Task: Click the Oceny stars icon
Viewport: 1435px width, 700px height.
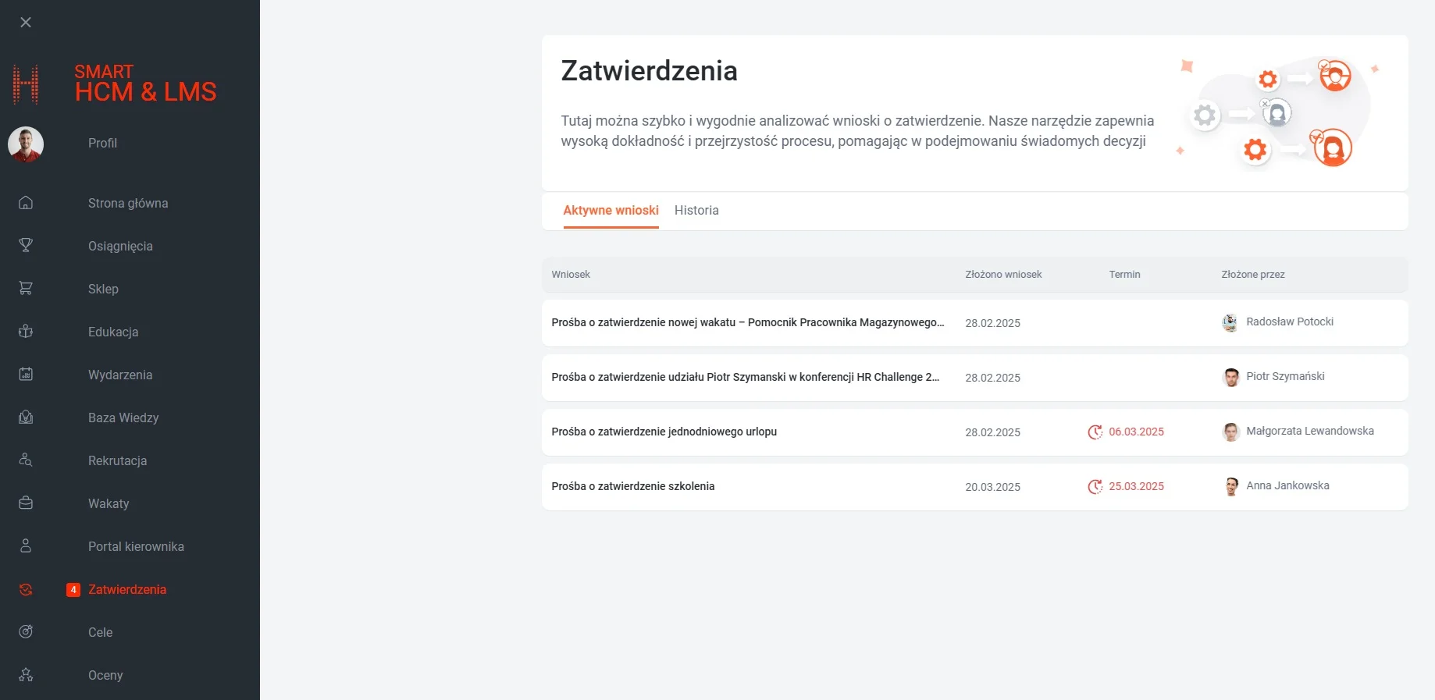Action: 26,675
